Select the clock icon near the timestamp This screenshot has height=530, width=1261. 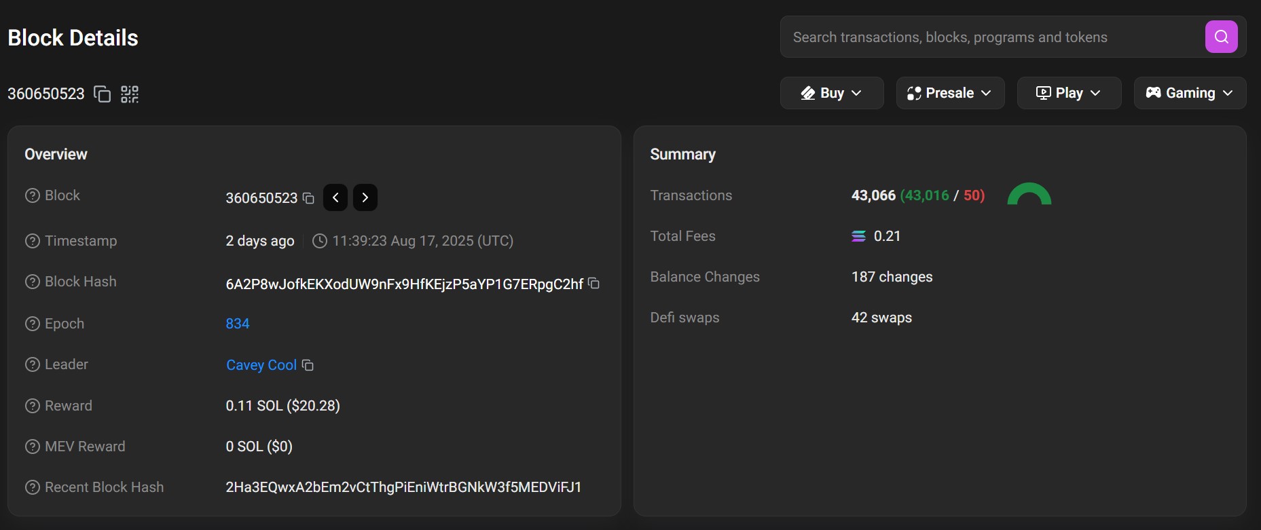(319, 241)
